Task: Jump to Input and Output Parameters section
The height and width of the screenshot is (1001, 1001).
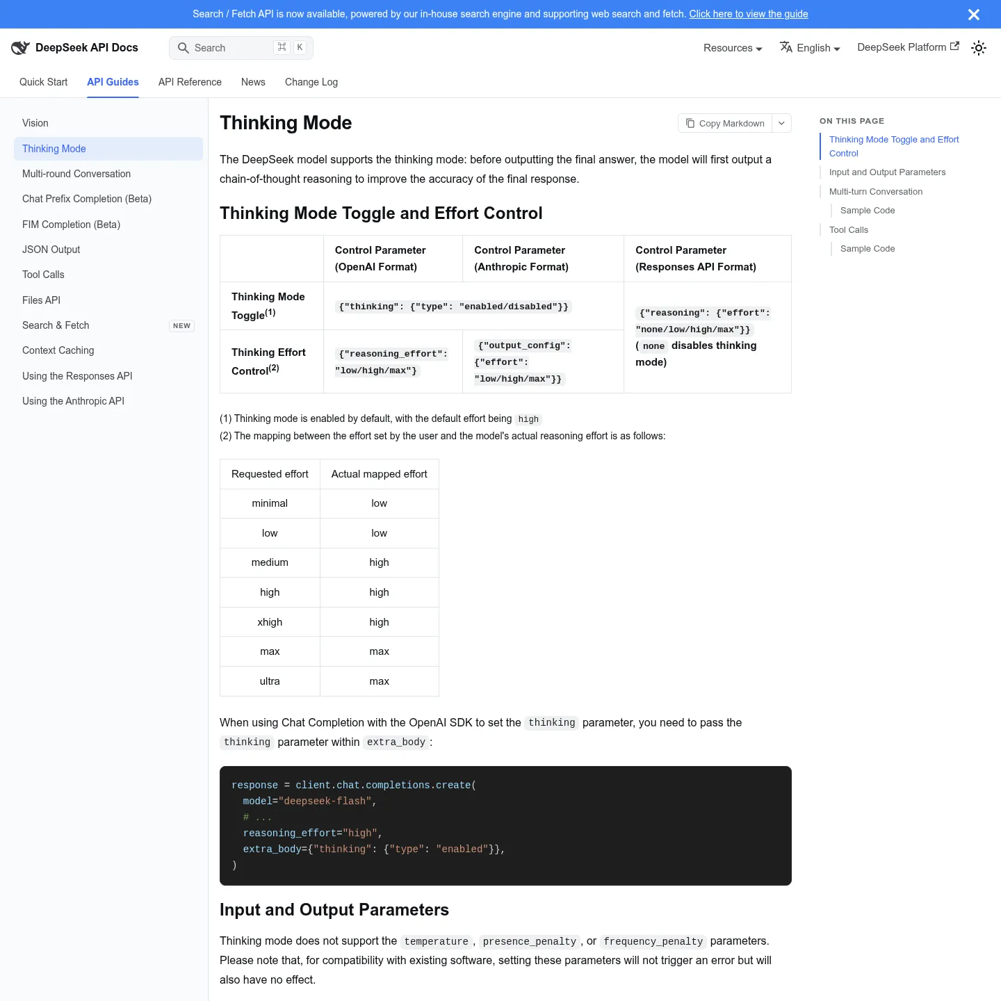Action: click(887, 172)
